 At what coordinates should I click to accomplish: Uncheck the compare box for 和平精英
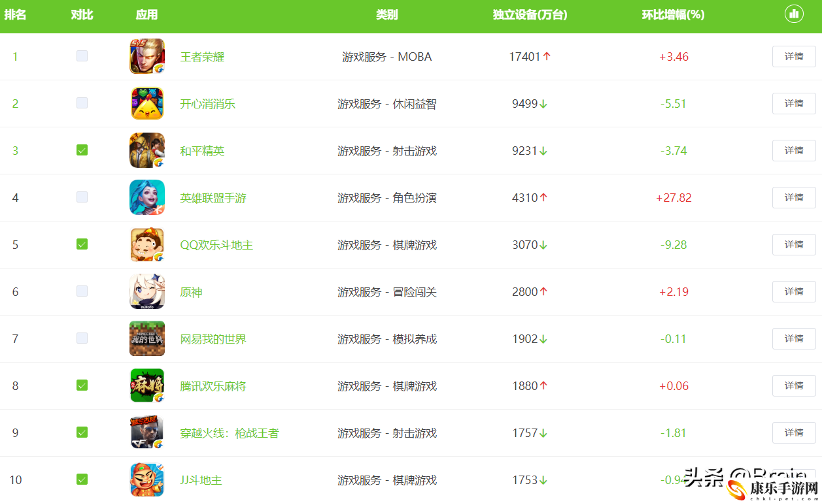[82, 150]
